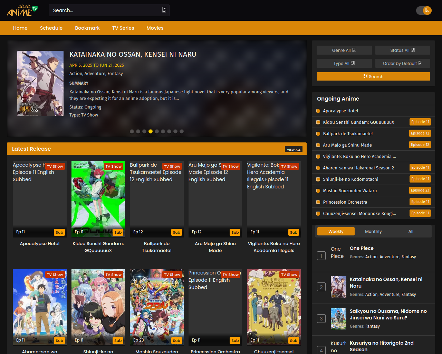Open Kusuriya no Hitorigoto 2nd Season
The image size is (442, 354).
coord(382,346)
